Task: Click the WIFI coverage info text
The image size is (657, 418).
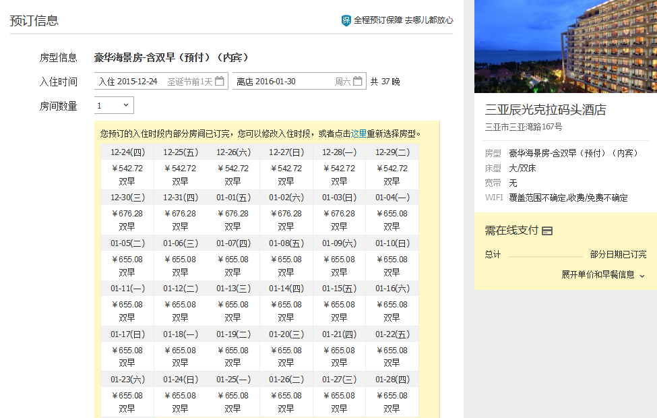Action: pos(568,198)
